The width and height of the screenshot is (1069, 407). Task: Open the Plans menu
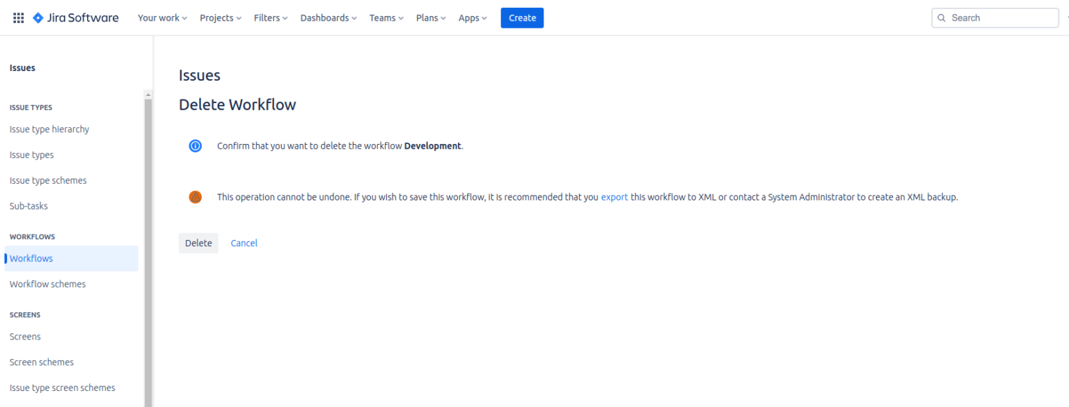(431, 18)
